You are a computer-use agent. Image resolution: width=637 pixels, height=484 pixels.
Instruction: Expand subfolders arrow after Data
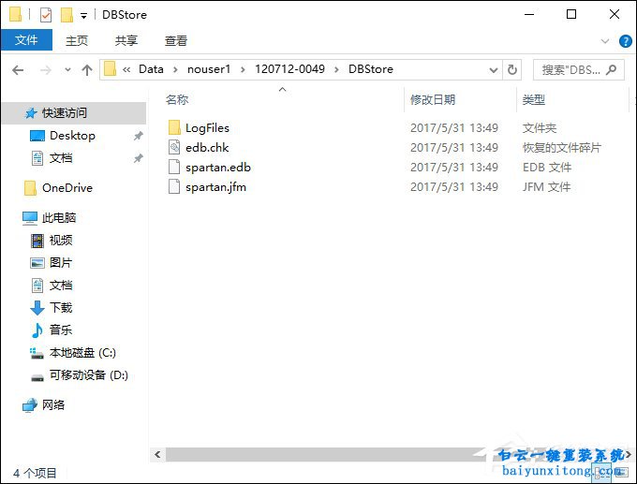[175, 70]
